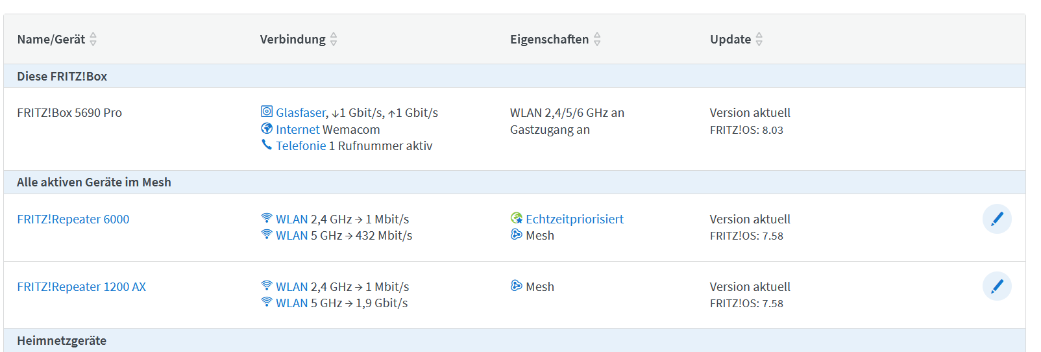Edit the FRITZ!Repeater 1200 AX entry
The width and height of the screenshot is (1041, 352).
996,286
